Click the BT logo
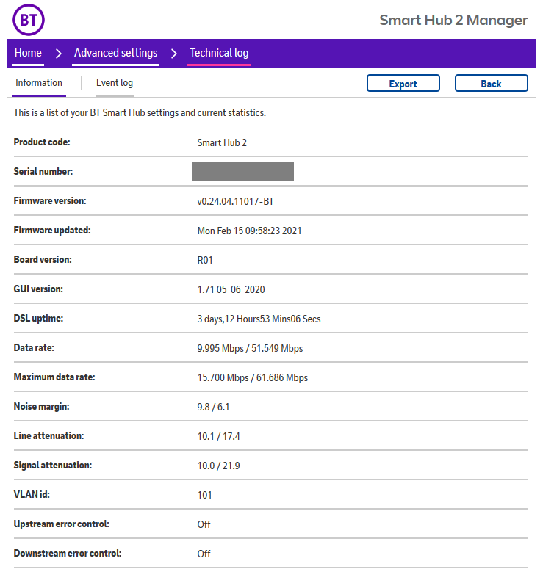Screen dimensions: 543x572 [x=29, y=20]
